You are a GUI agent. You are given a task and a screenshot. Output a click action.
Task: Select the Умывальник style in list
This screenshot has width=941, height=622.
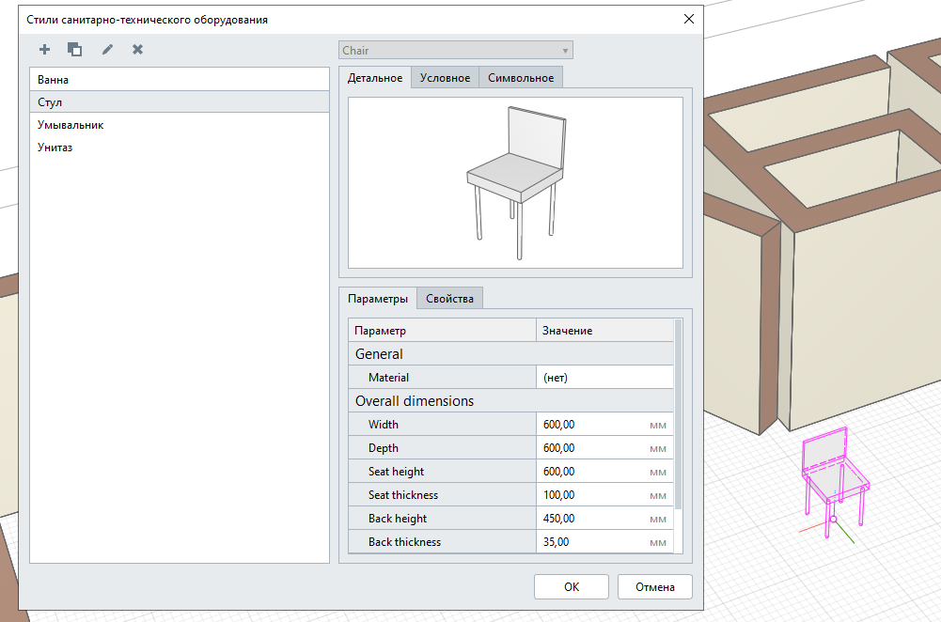(179, 125)
